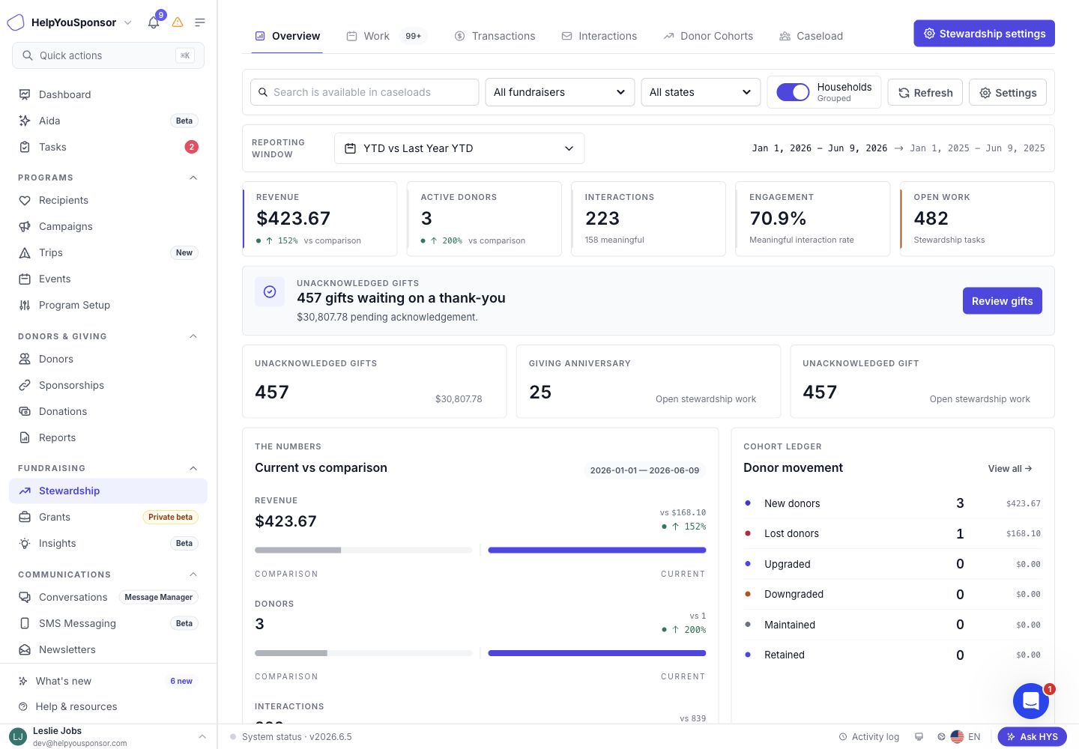Switch to the Transactions tab
The height and width of the screenshot is (749, 1079).
coord(495,36)
